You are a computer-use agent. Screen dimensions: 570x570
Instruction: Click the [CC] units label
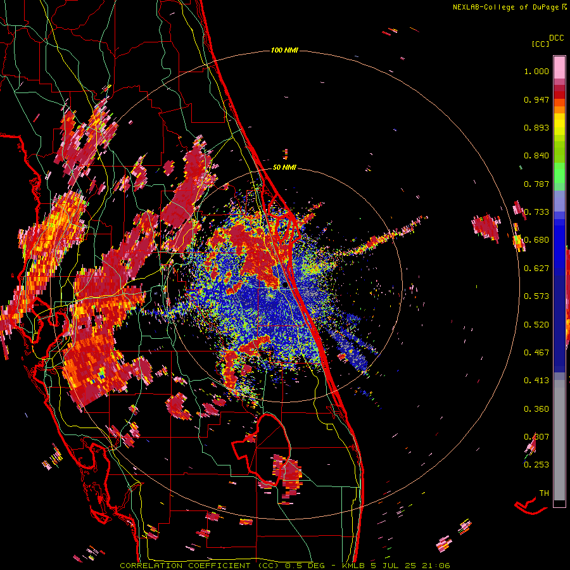pos(540,44)
